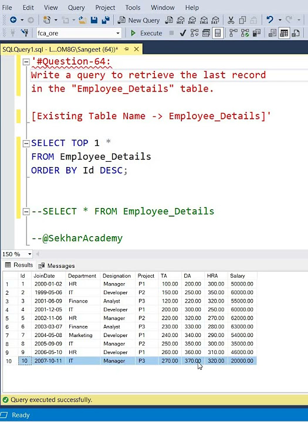Open Query Options icon
Viewport: 308px width, 422px height.
tap(206, 33)
